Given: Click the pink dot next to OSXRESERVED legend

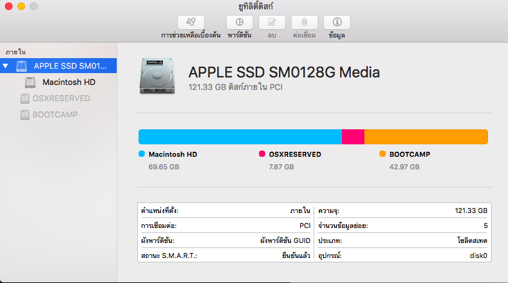Looking at the screenshot, I should click(x=262, y=154).
